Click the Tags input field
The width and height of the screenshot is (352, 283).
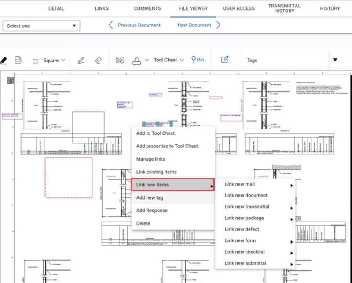click(282, 61)
